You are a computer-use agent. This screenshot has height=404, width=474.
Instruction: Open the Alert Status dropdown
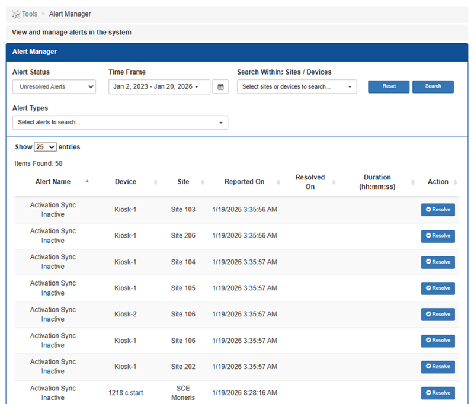[x=54, y=86]
